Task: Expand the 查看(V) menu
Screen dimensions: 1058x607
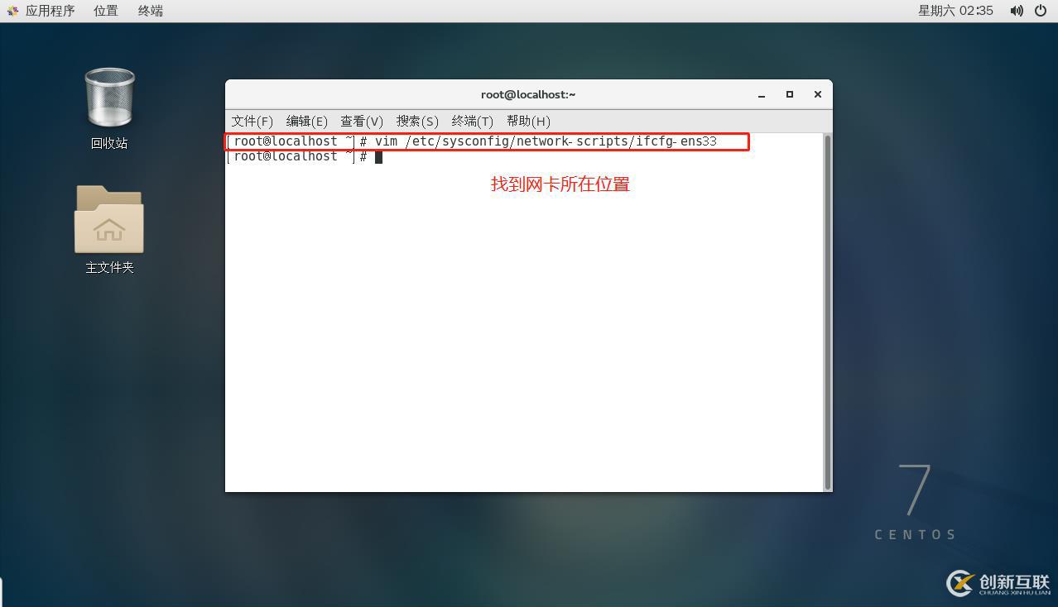Action: (362, 121)
